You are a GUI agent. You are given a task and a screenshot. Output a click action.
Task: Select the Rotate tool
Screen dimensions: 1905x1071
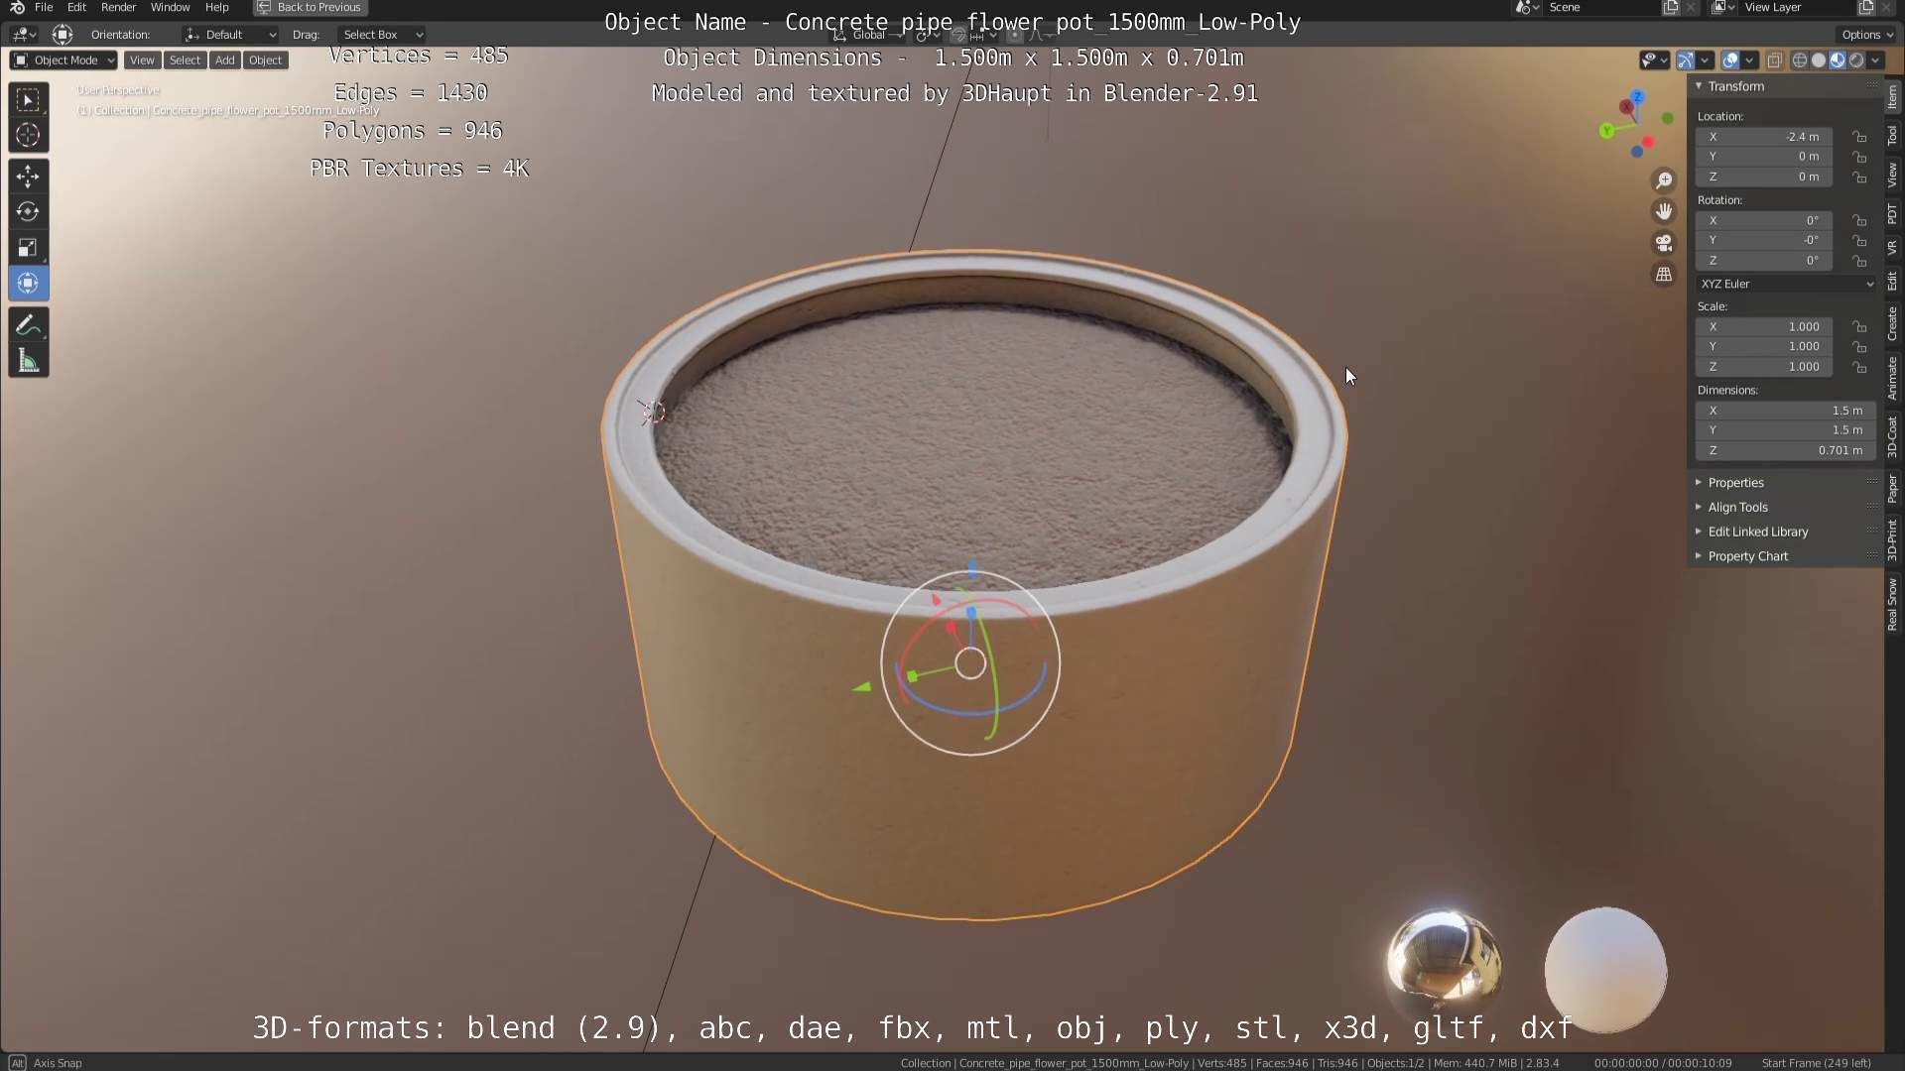pos(28,212)
